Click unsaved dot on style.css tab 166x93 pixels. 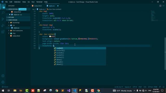click(58, 6)
